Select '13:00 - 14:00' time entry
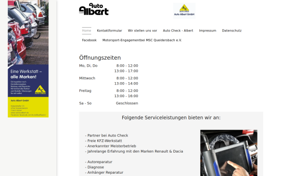The height and width of the screenshot is (176, 282). tap(126, 84)
